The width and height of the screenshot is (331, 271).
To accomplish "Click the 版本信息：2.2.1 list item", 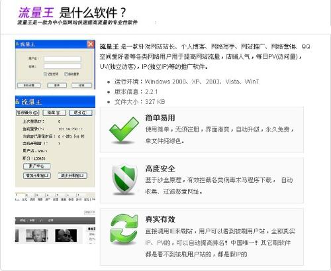I will click(136, 91).
